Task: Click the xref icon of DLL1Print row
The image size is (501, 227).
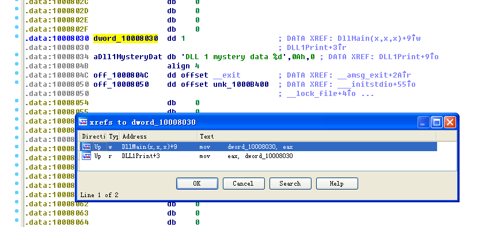Action: 86,156
